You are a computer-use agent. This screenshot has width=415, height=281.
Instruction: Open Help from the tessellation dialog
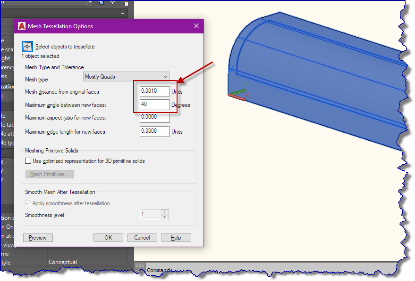176,238
